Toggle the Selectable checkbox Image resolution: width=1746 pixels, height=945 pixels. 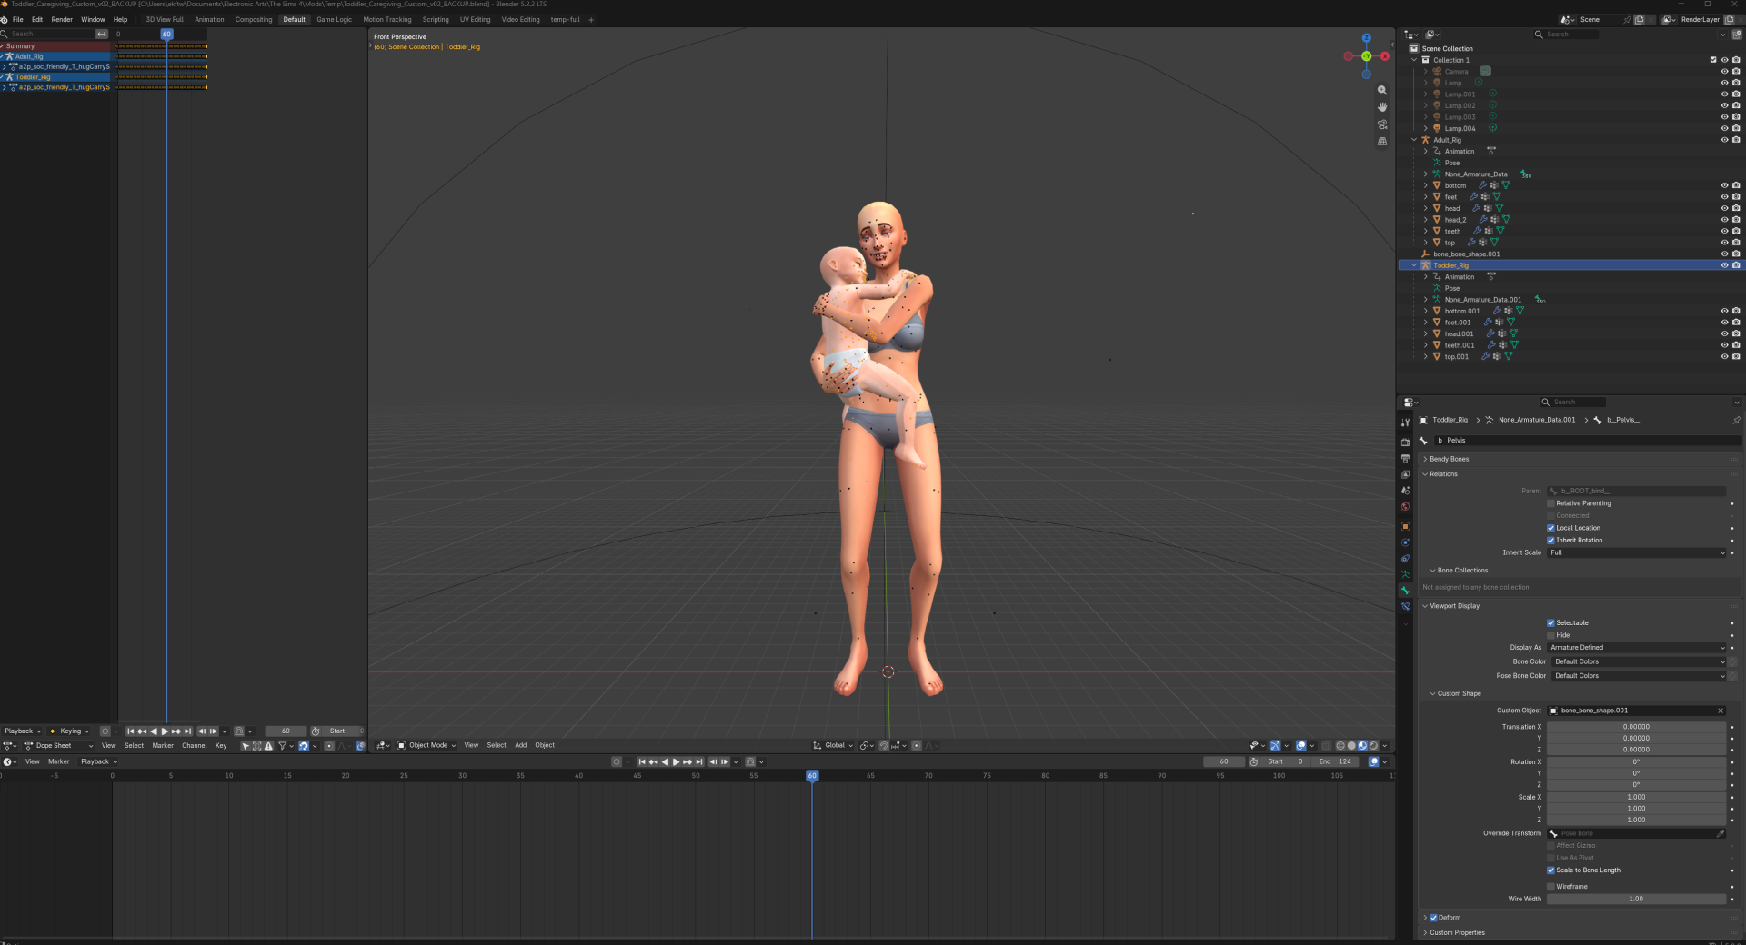point(1551,623)
